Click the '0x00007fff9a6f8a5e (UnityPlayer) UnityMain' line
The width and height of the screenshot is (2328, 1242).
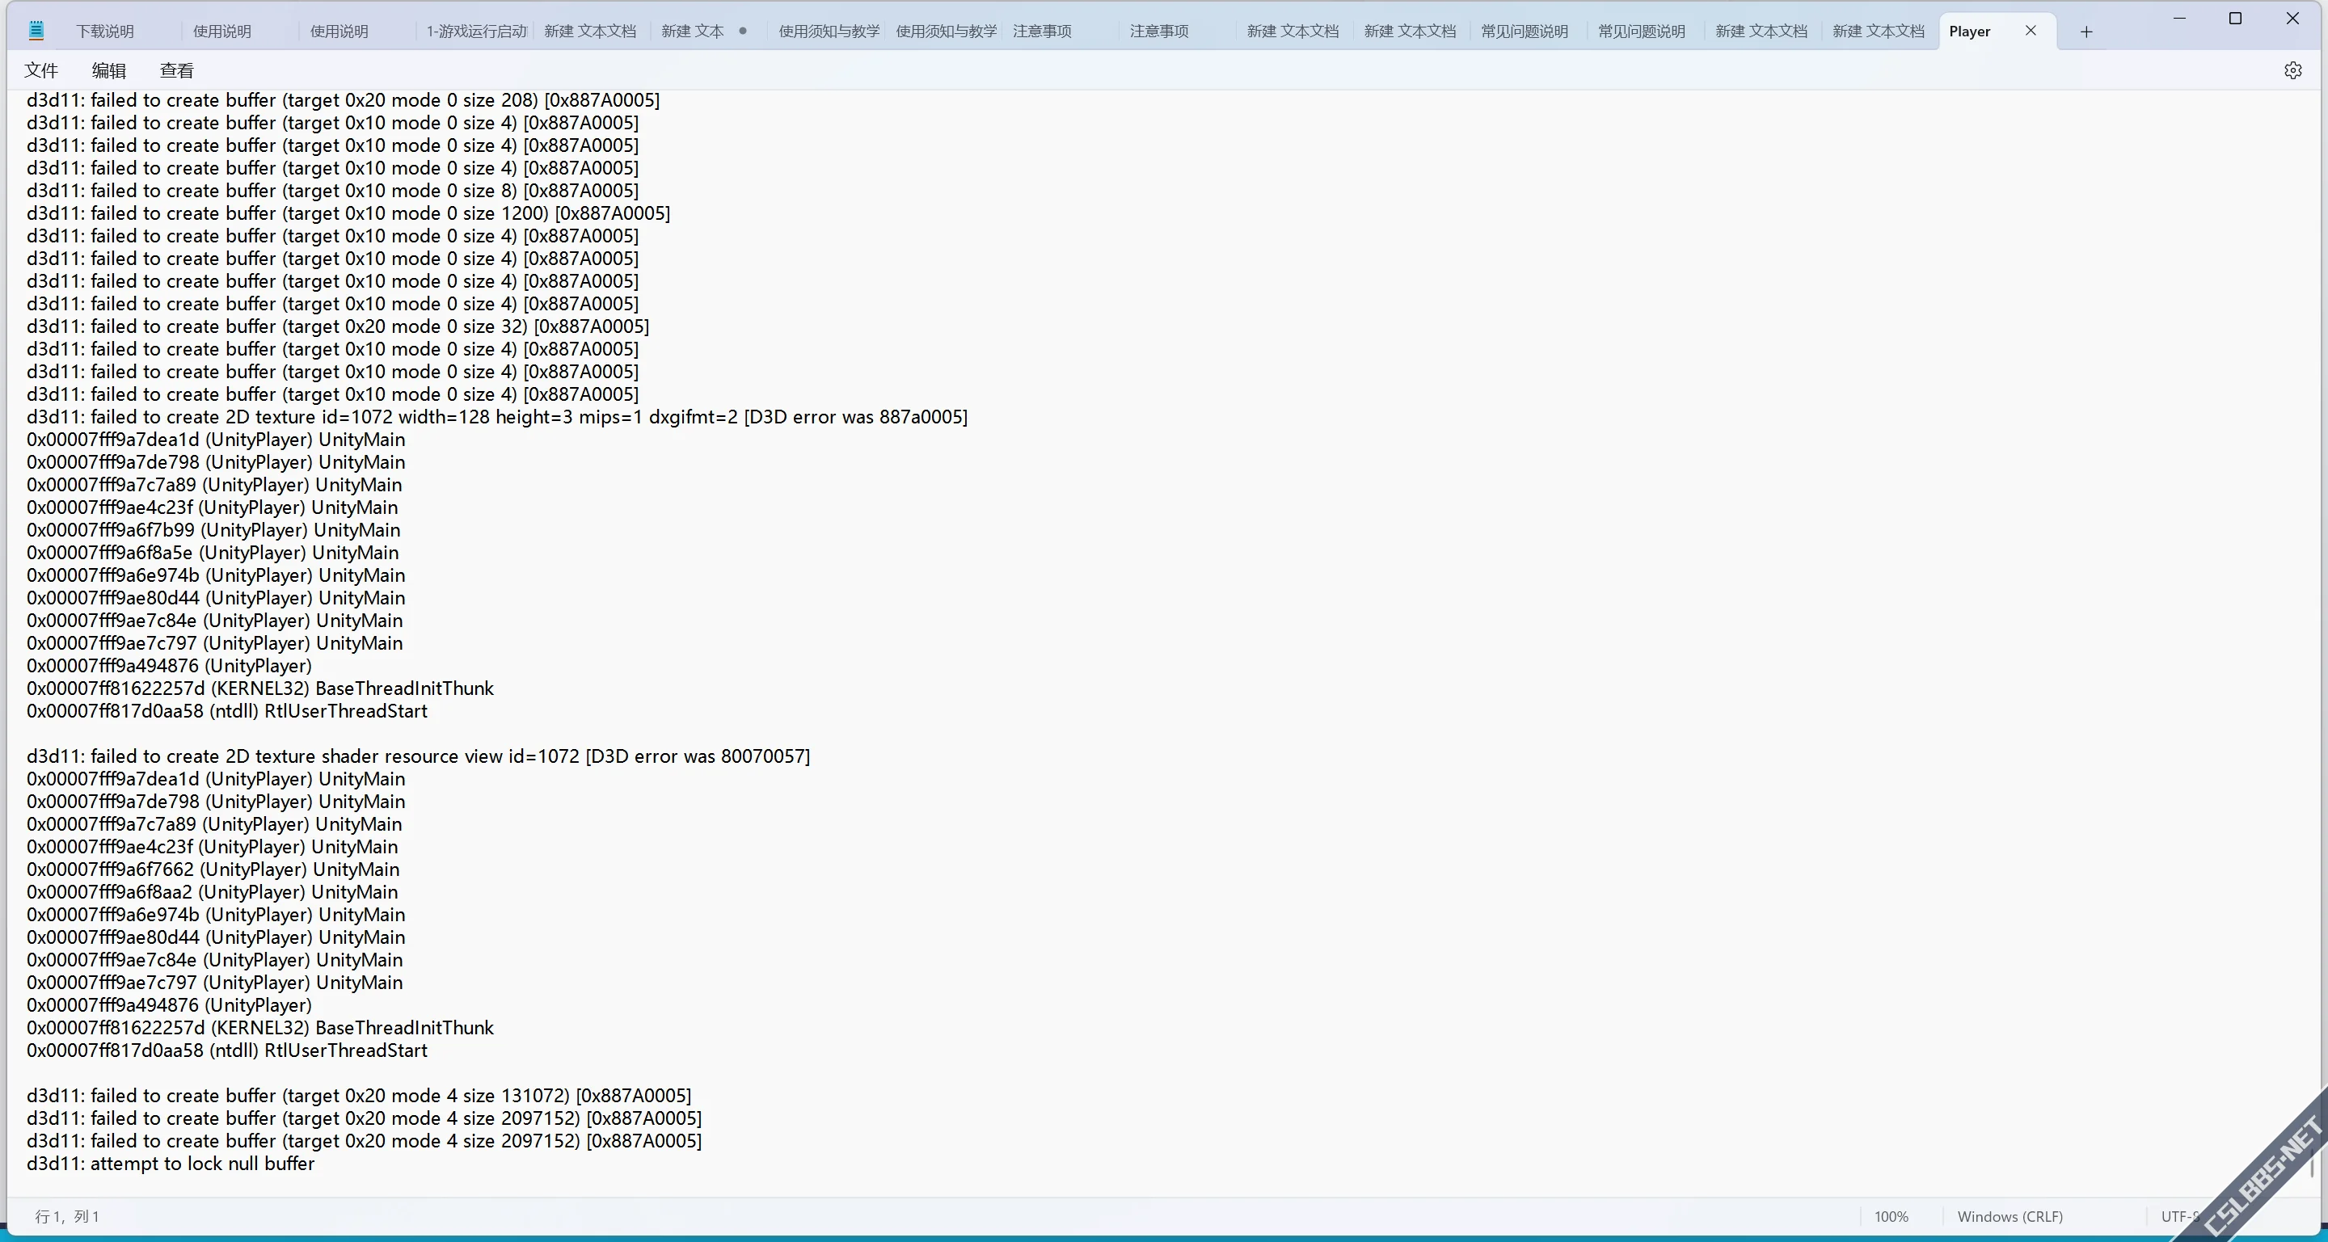[212, 553]
